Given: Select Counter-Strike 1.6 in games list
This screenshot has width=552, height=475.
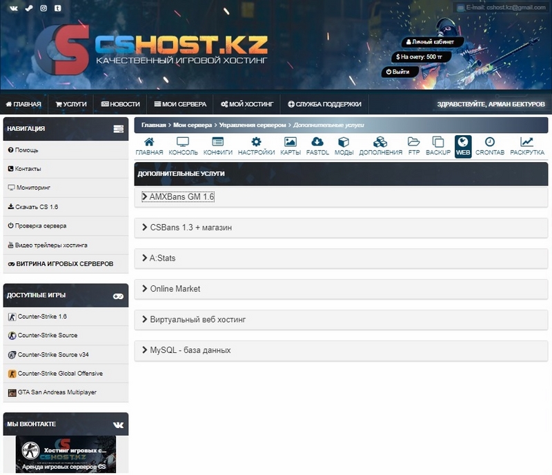Looking at the screenshot, I should [37, 316].
